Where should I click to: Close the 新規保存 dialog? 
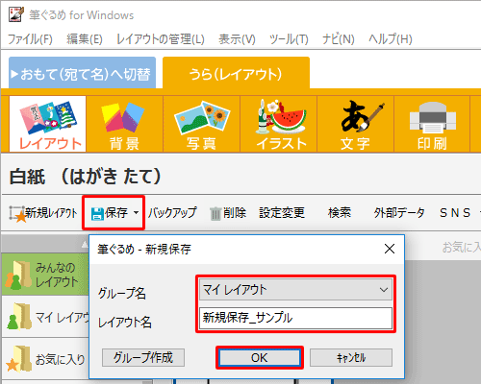pos(390,249)
